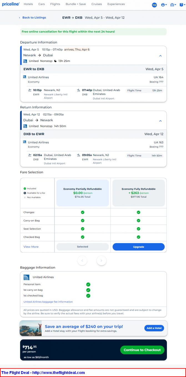Collapse the Dubai to Newark return details
186x377 pixels.
pyautogui.click(x=160, y=121)
